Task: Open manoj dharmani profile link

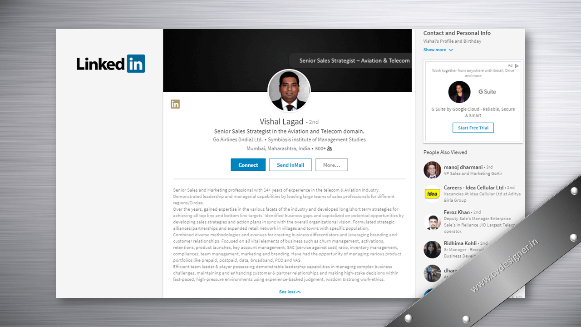Action: click(x=463, y=167)
